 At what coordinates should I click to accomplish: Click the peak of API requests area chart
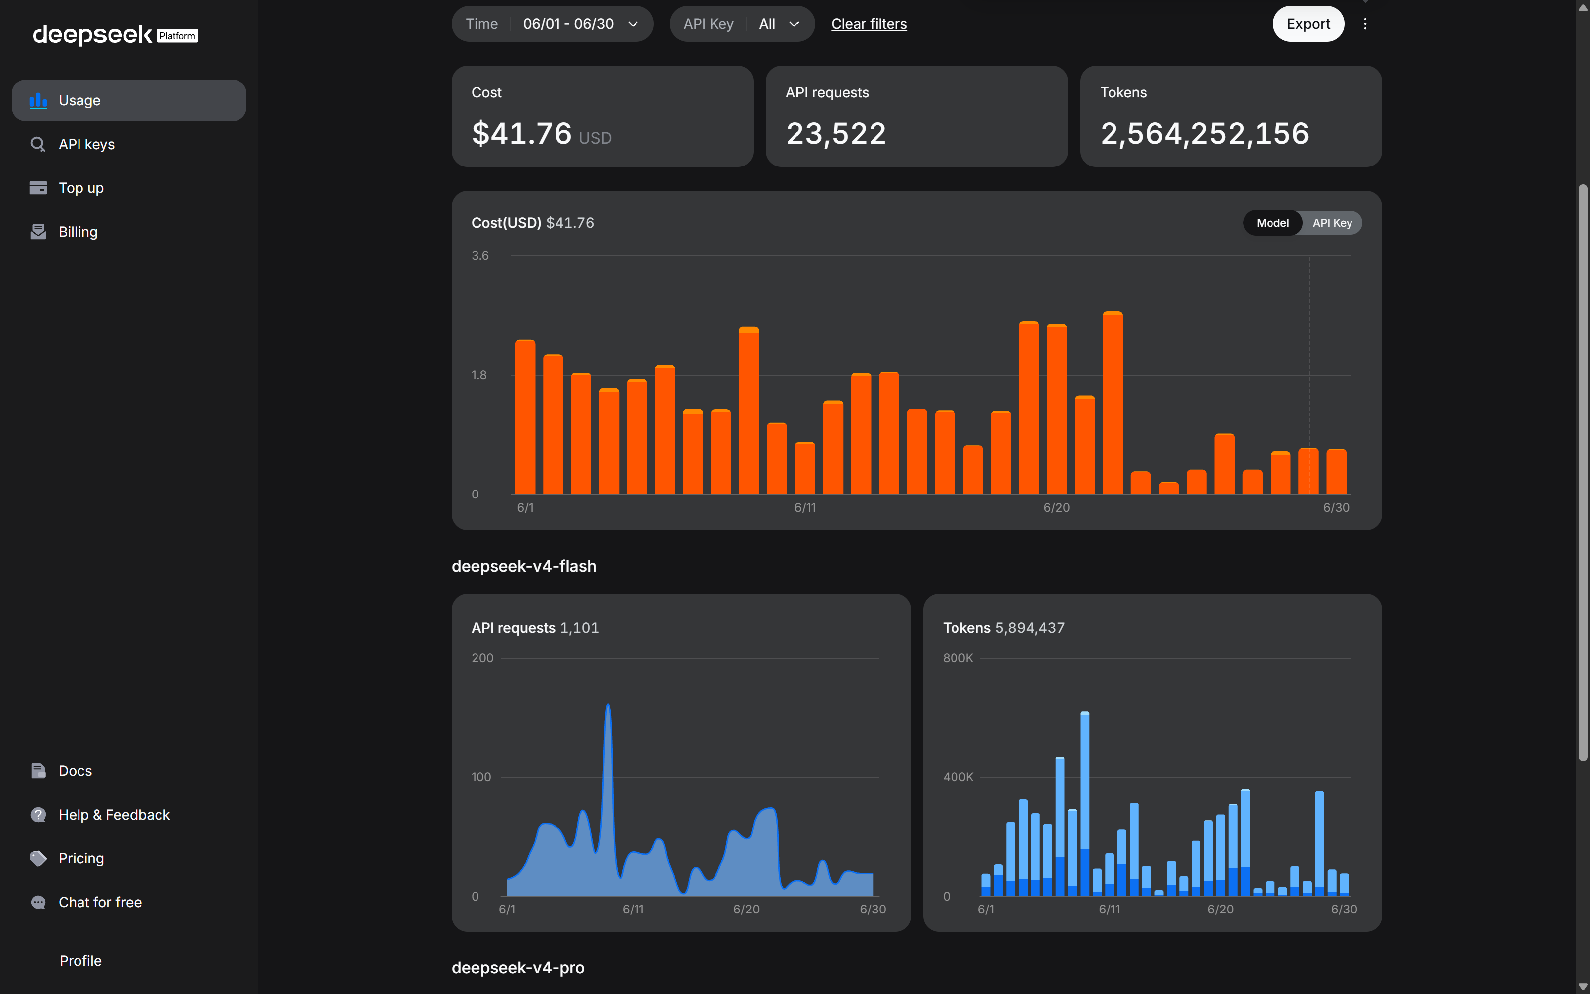click(608, 706)
